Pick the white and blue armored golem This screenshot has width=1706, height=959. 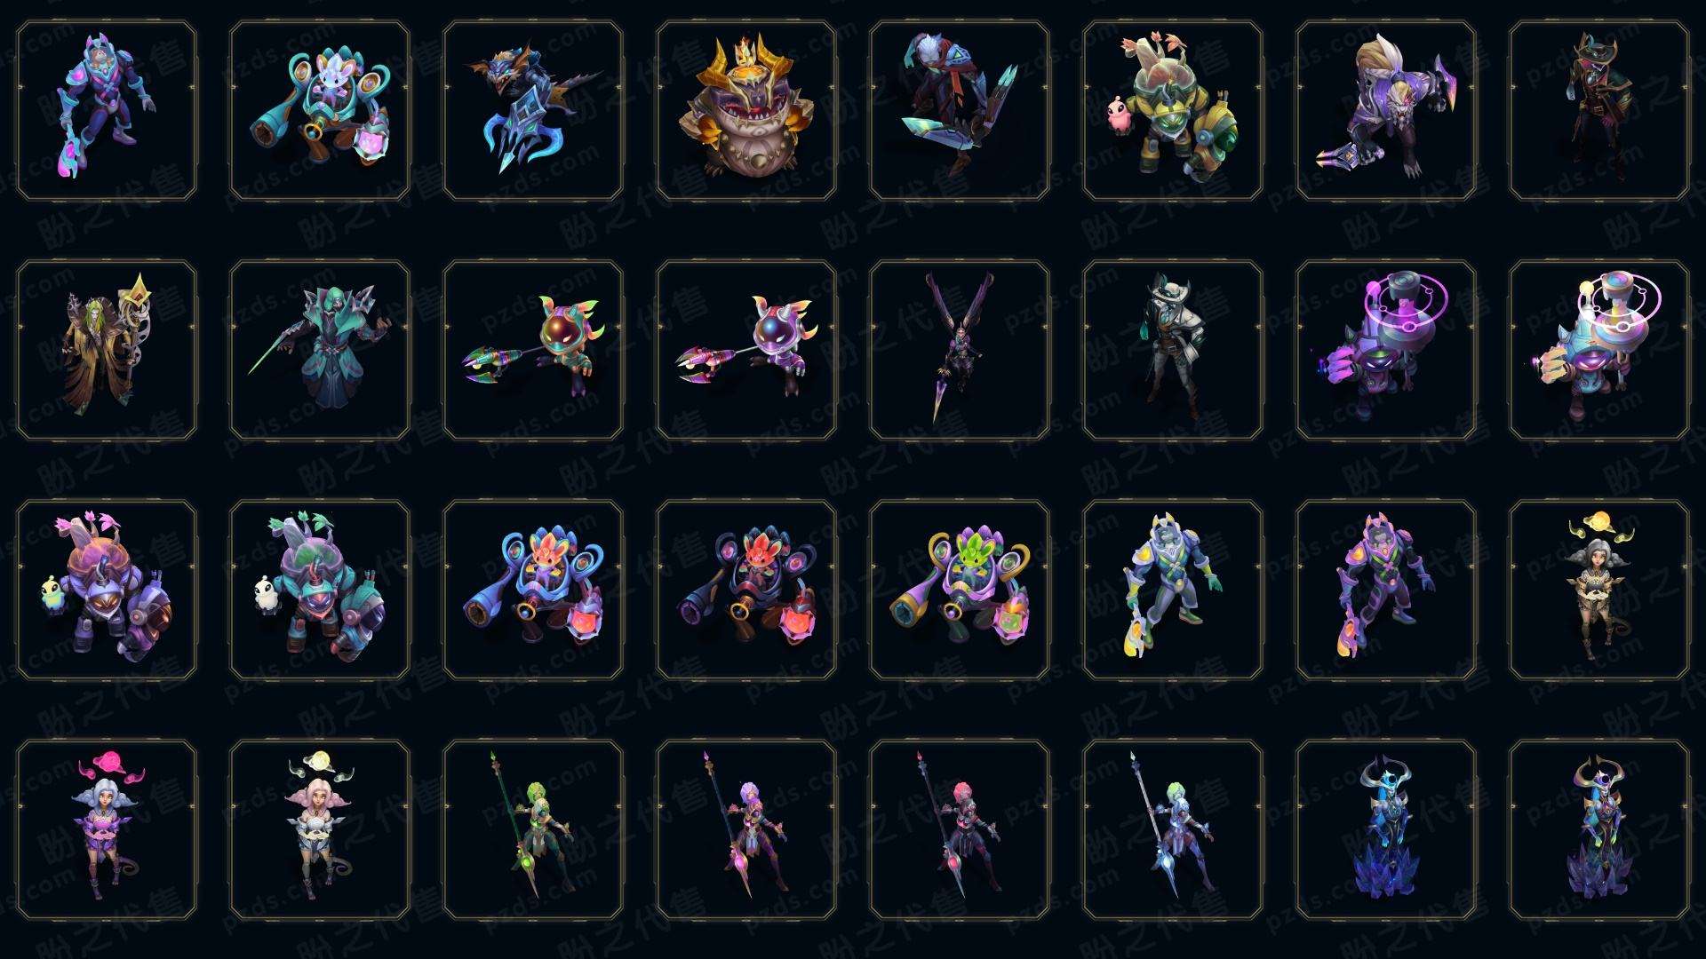click(1173, 590)
